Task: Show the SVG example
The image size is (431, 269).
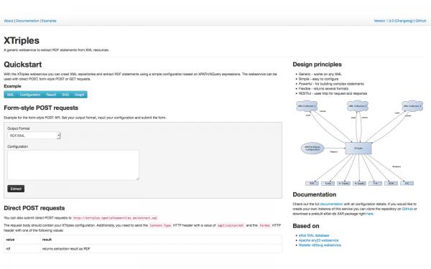Action: point(65,95)
